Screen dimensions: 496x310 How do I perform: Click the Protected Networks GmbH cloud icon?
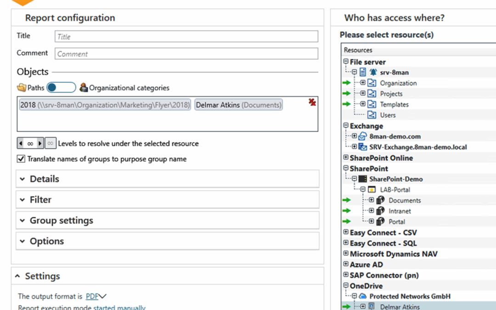(x=363, y=296)
